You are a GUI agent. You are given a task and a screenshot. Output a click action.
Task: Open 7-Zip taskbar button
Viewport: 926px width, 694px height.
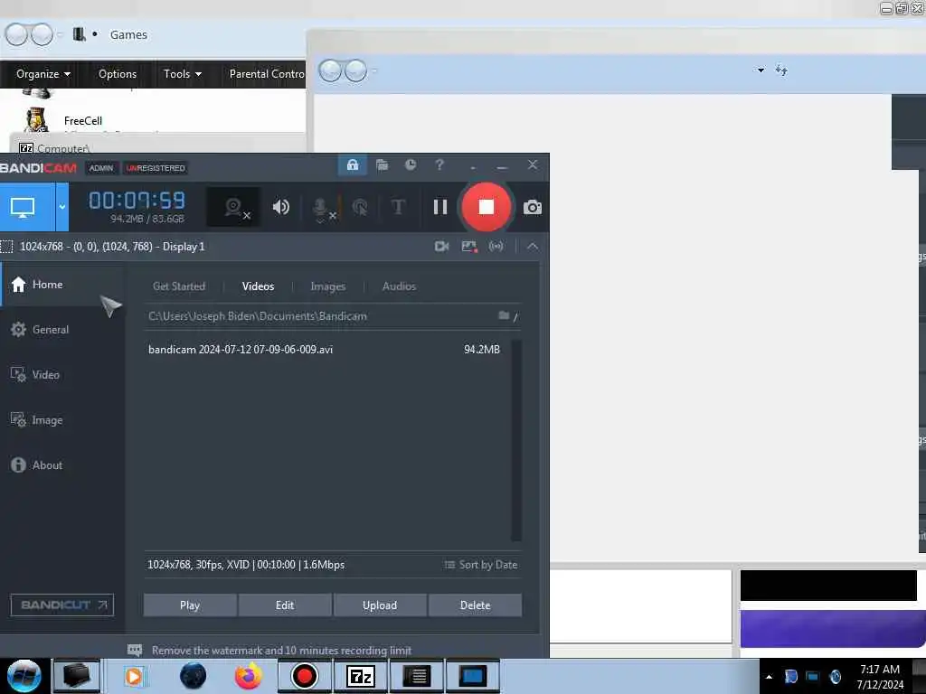tap(361, 676)
